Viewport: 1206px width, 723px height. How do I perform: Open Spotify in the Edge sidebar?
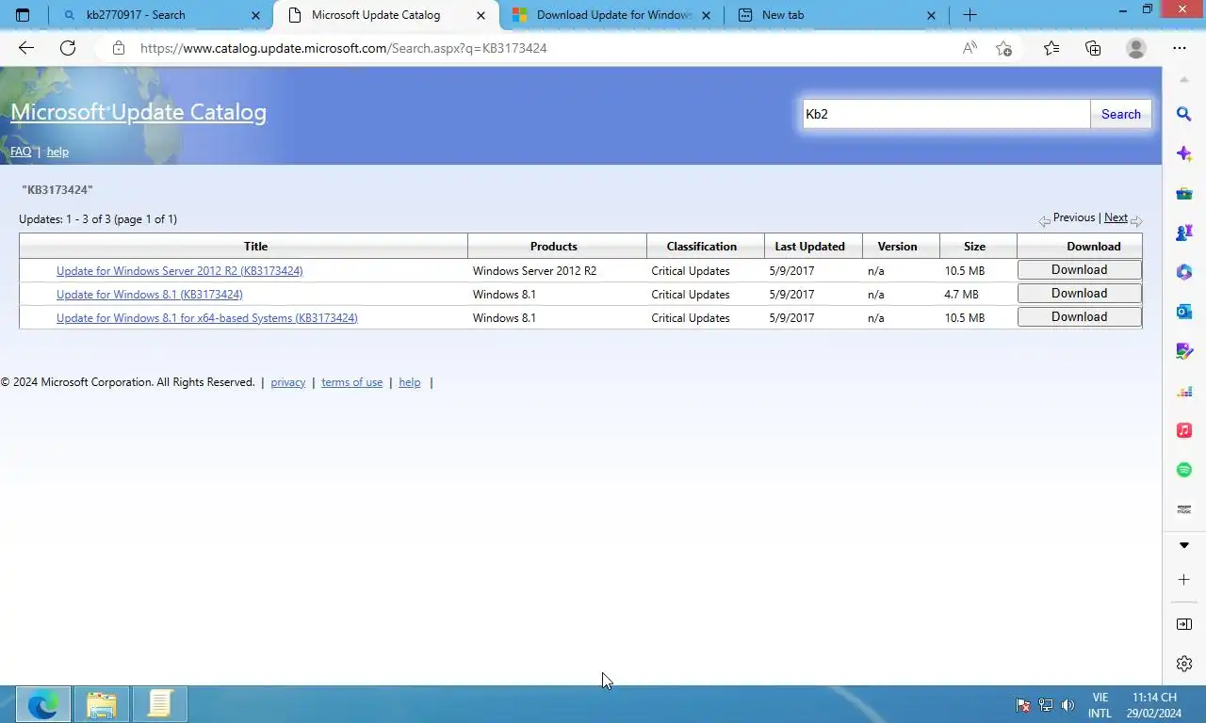coord(1184,470)
